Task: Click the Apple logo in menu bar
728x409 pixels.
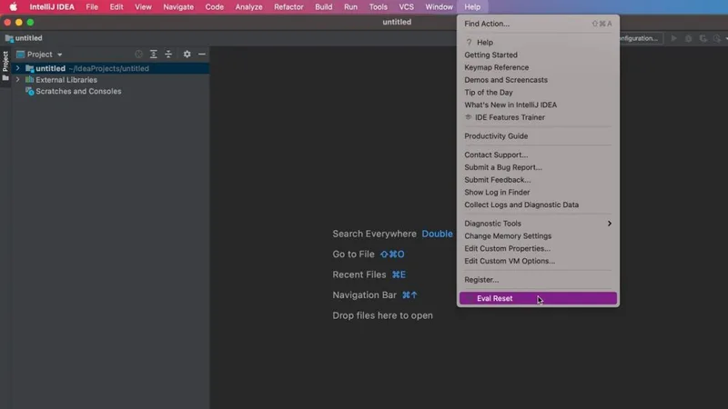Action: [13, 6]
